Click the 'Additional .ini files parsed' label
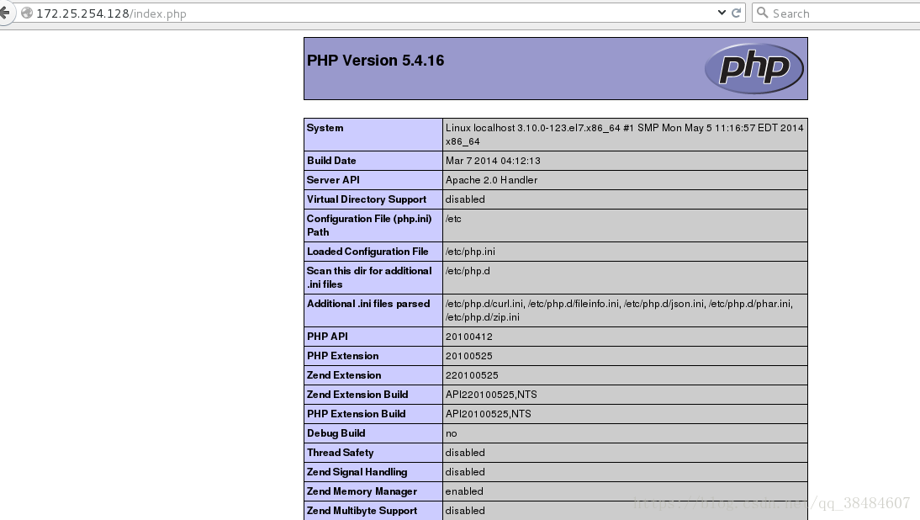The image size is (920, 520). click(x=368, y=304)
